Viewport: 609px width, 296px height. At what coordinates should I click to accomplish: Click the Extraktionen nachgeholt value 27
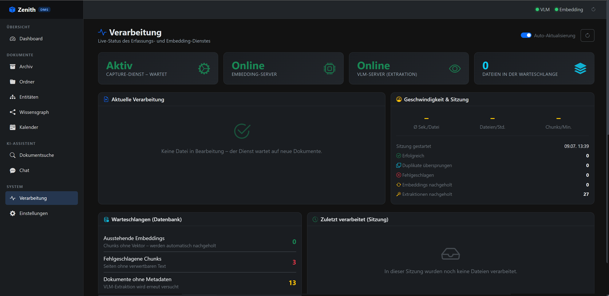586,194
